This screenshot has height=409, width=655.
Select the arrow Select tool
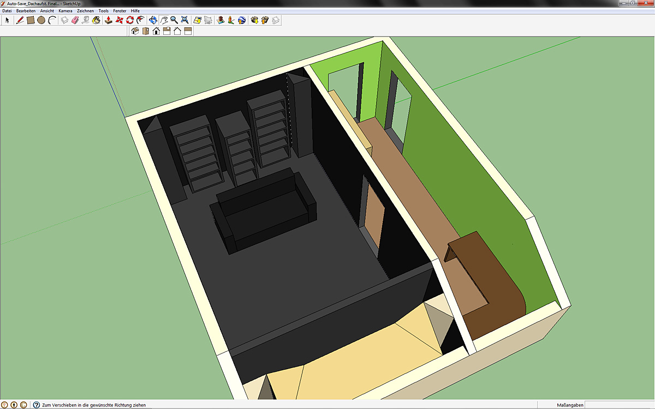8,20
